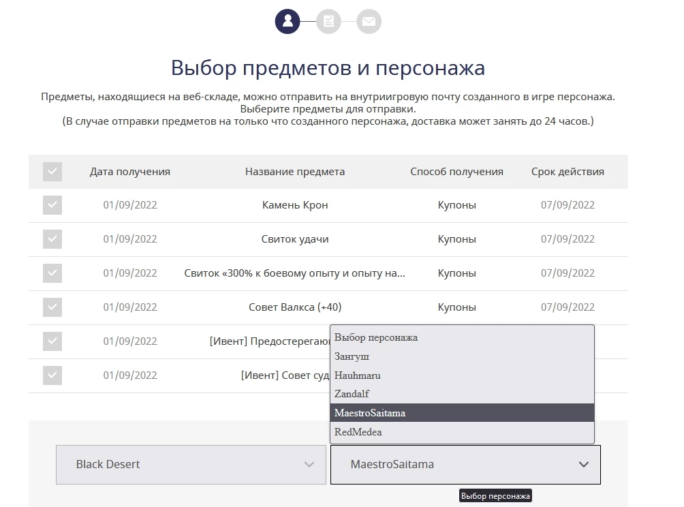Click the Совет Валкса (+40) item name
The height and width of the screenshot is (507, 684).
pos(295,307)
